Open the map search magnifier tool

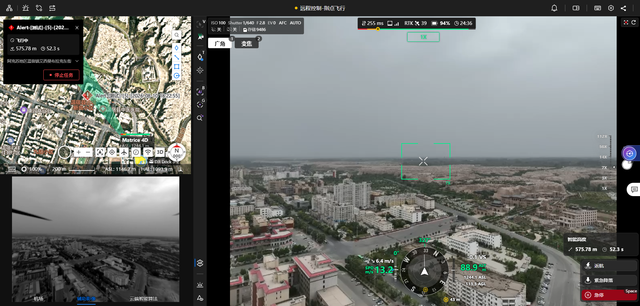click(x=177, y=35)
